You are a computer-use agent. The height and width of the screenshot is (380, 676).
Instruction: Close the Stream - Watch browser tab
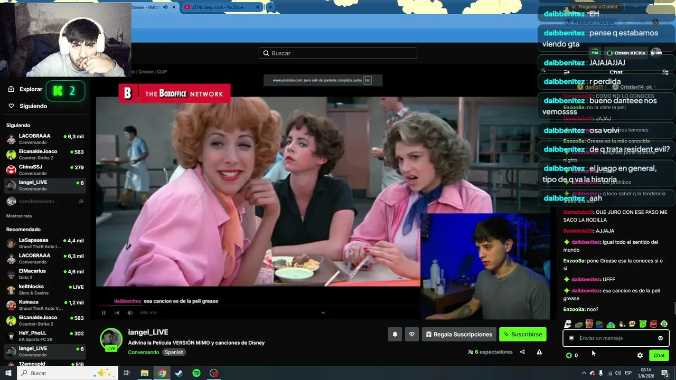coord(174,7)
